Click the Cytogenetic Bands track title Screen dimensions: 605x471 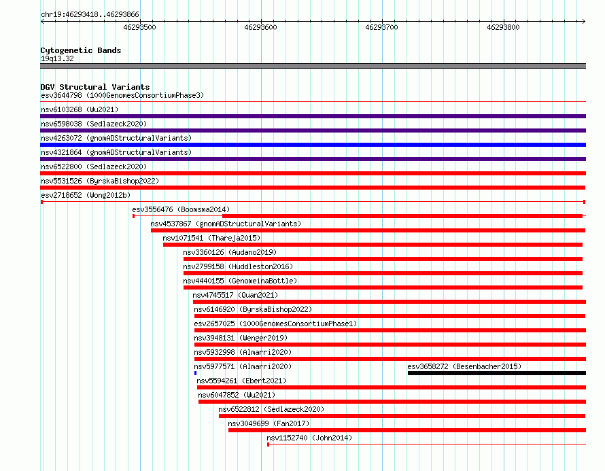[x=81, y=50]
